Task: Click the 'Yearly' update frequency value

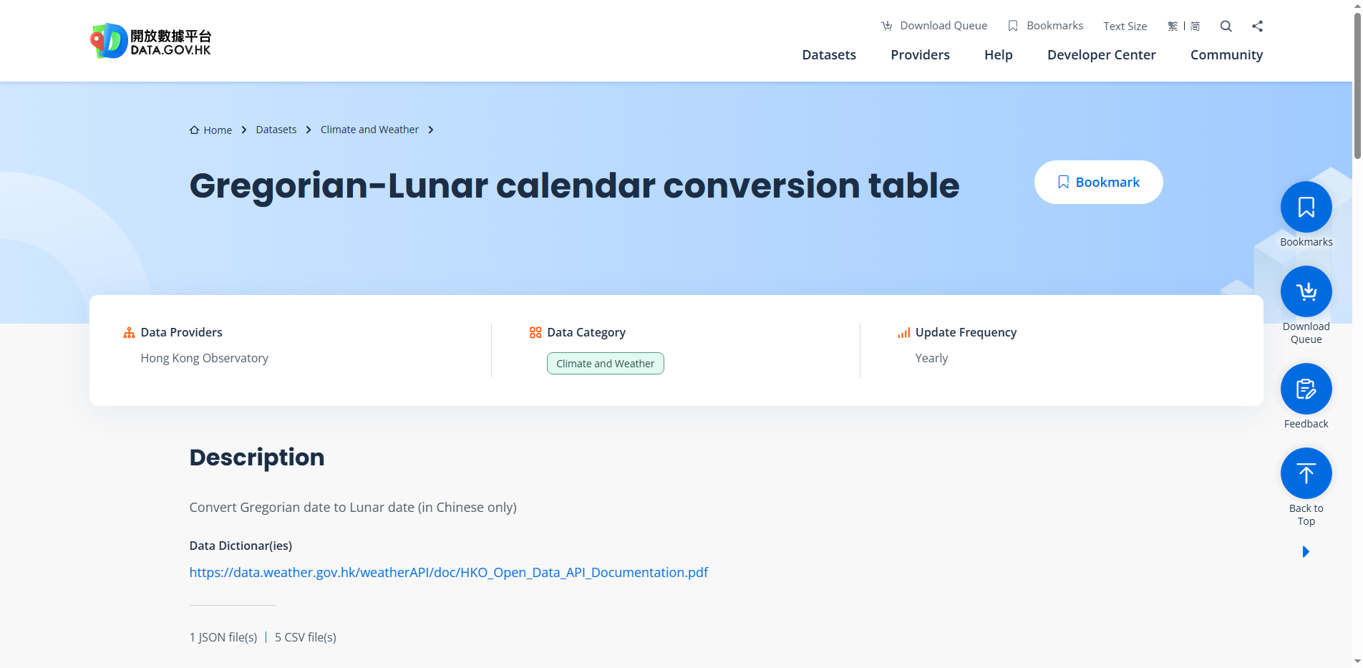Action: point(931,358)
